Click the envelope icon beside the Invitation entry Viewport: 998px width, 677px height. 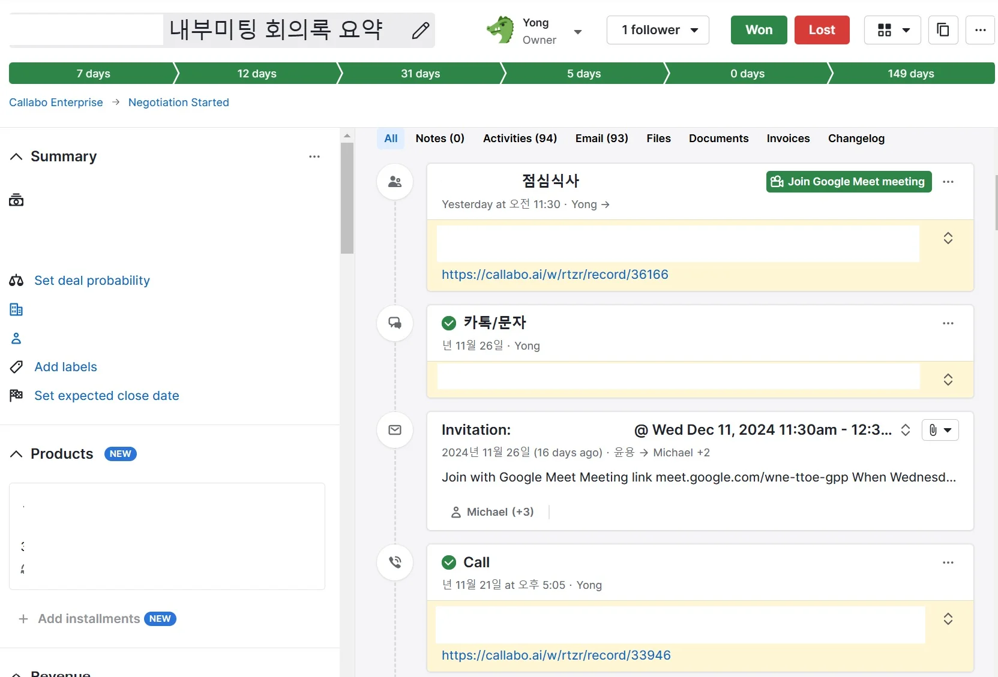click(x=395, y=430)
